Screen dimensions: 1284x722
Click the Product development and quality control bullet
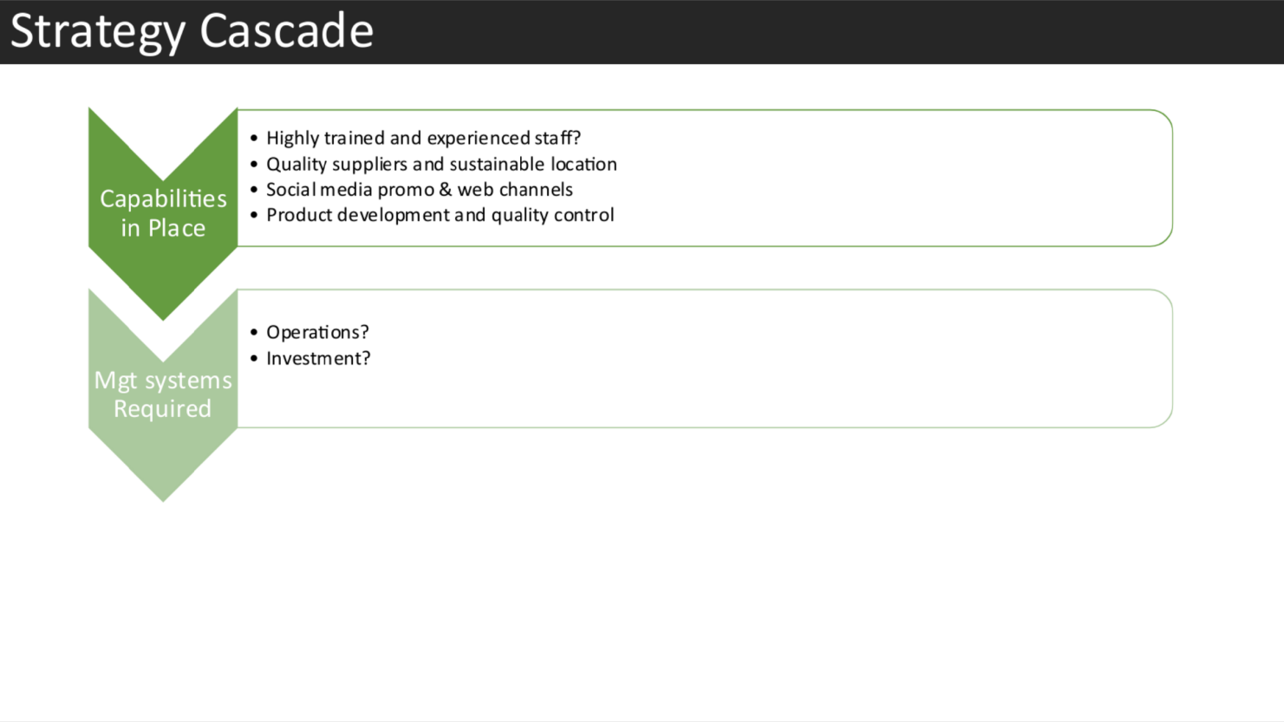(x=440, y=215)
